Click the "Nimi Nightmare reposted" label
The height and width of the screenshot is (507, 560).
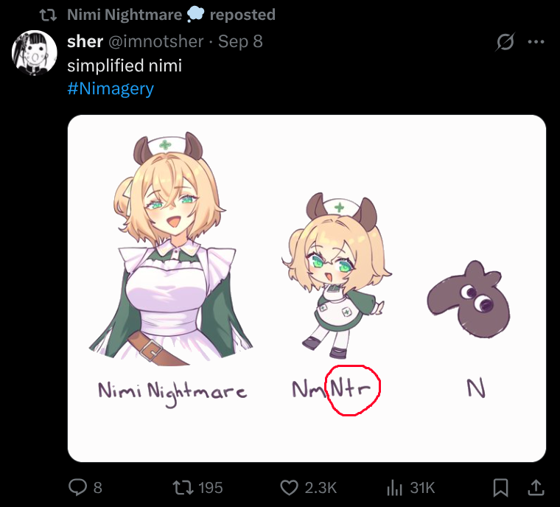[x=171, y=14]
